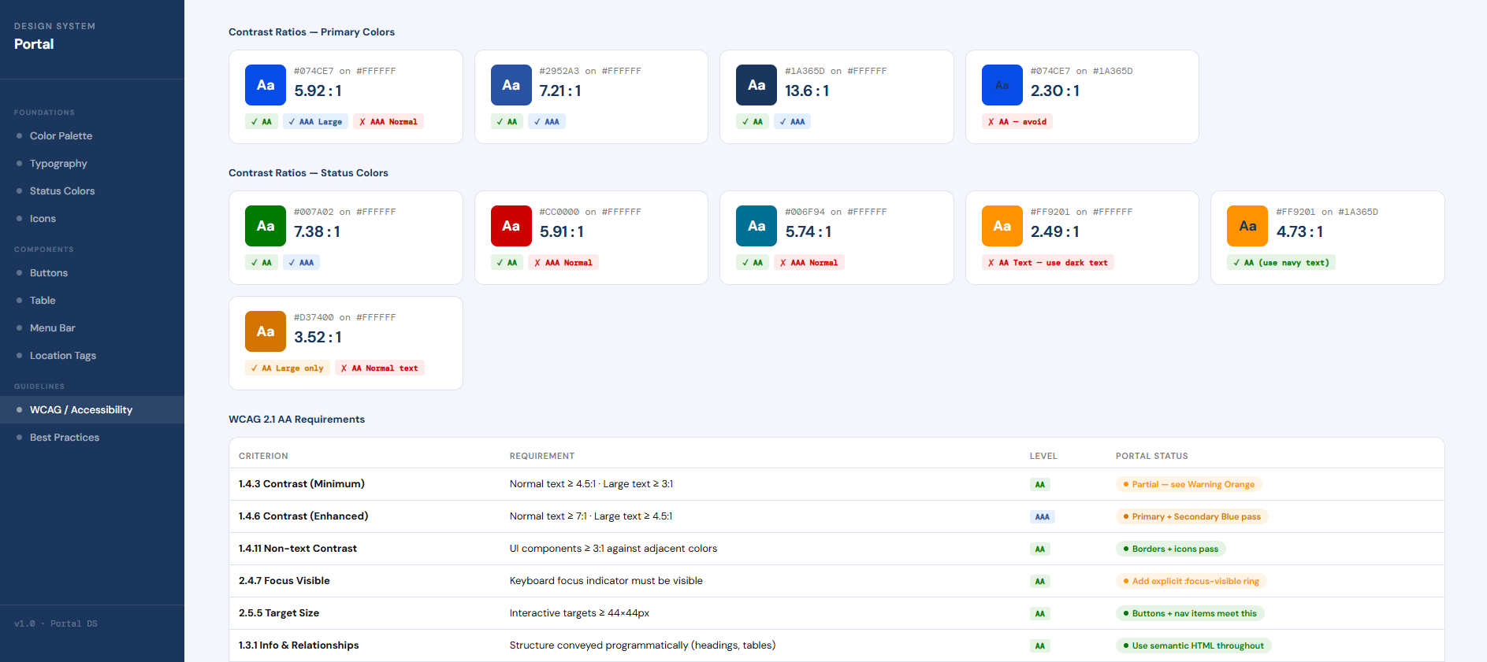Open the Color Palette sidebar link

(92, 136)
